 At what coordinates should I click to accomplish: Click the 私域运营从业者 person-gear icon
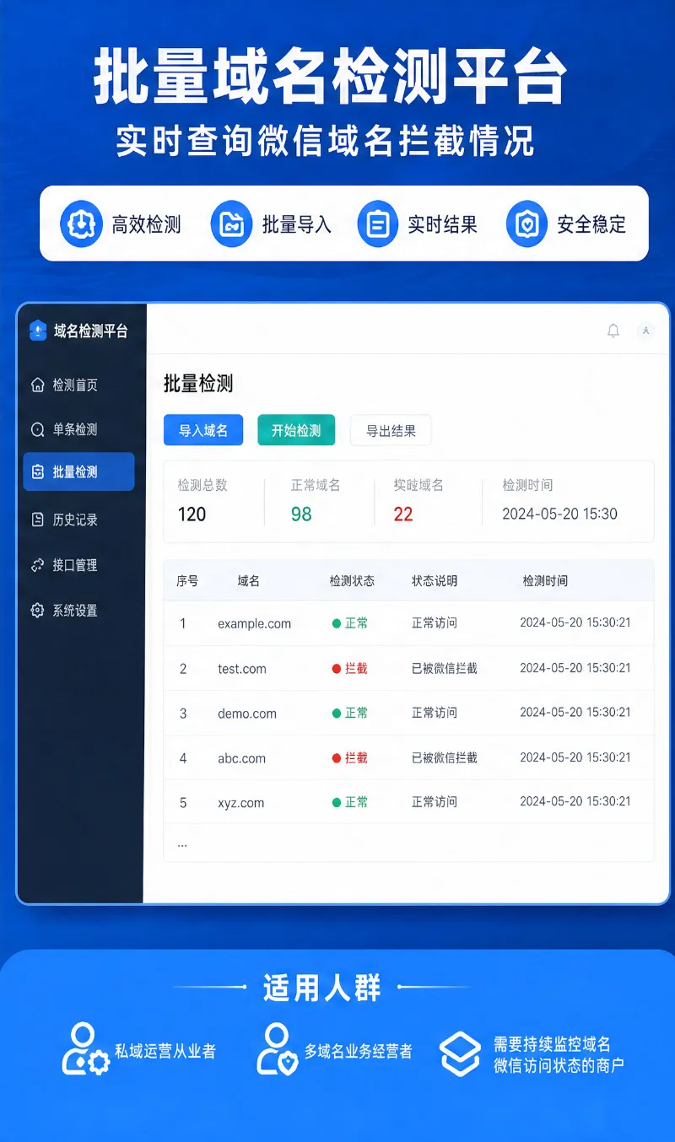tap(86, 1048)
